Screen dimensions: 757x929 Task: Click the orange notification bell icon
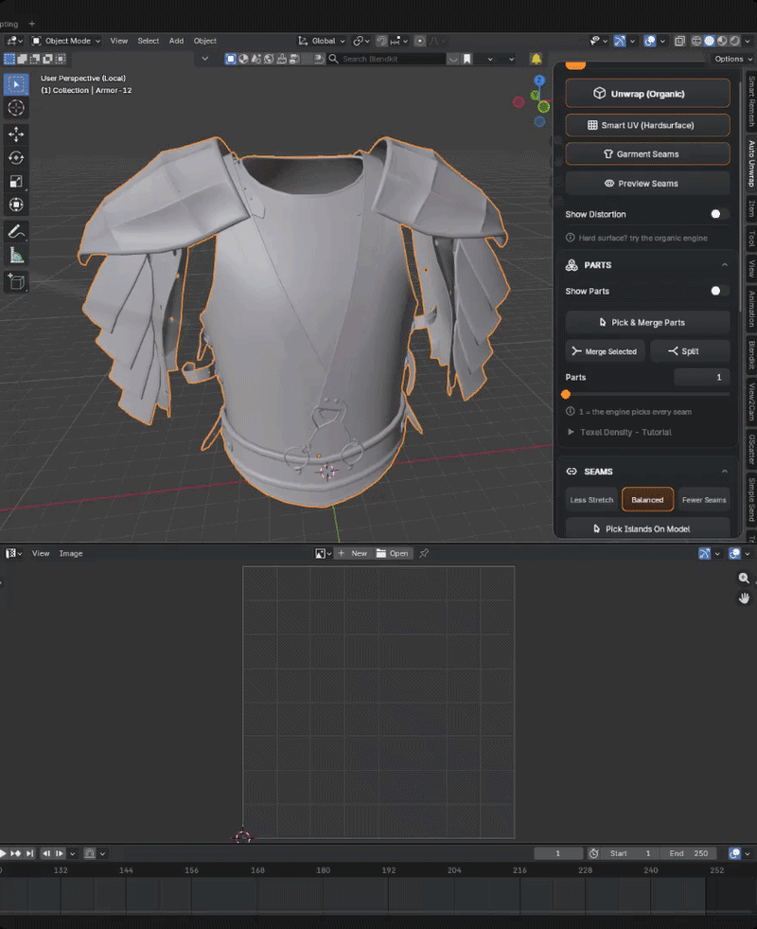tap(537, 59)
